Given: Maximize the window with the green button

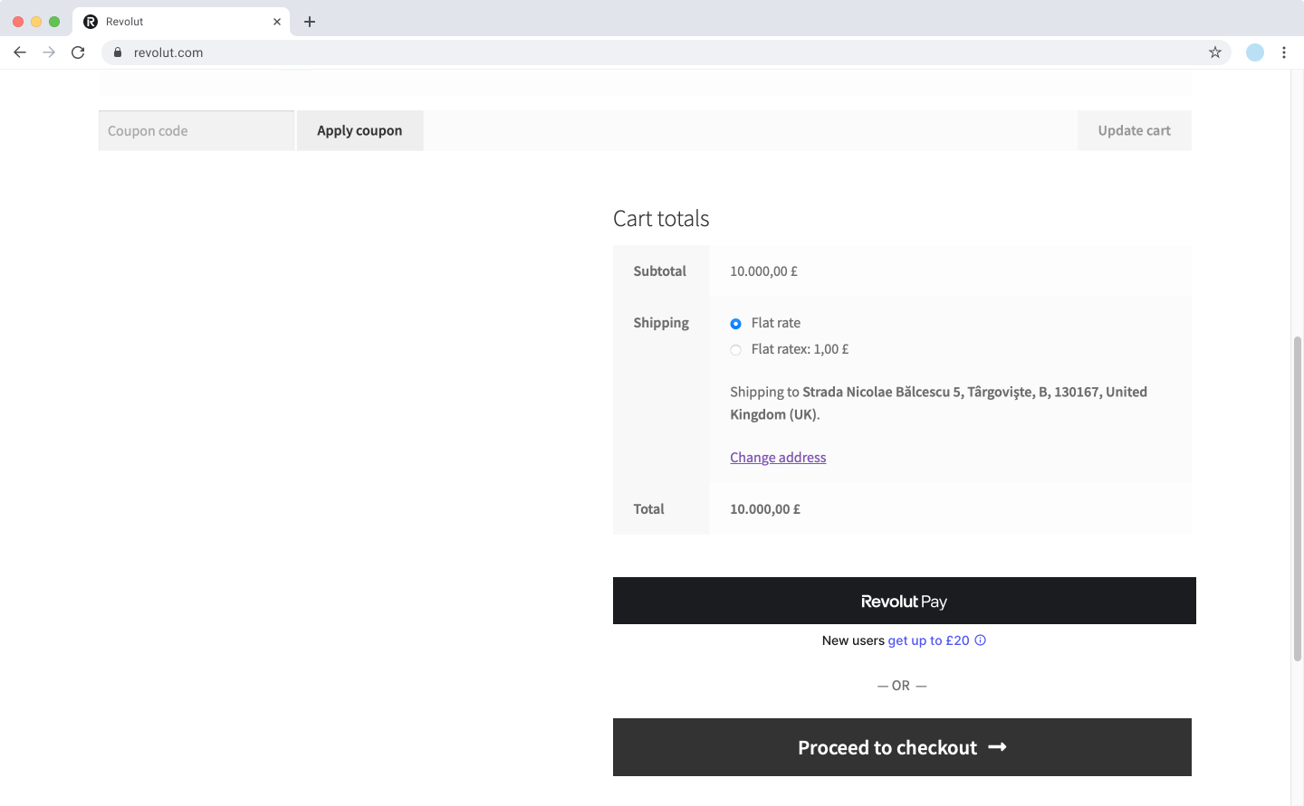Looking at the screenshot, I should point(54,22).
